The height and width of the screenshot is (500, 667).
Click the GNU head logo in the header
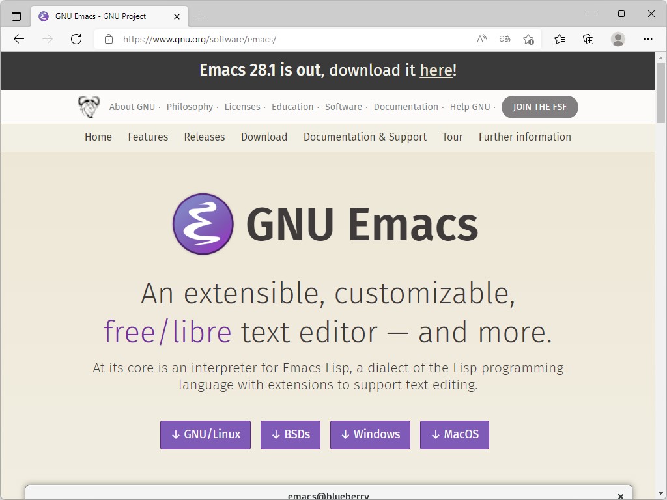click(89, 106)
